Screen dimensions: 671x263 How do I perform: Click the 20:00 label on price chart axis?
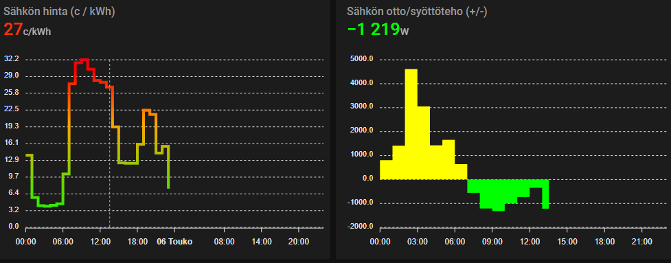(299, 242)
